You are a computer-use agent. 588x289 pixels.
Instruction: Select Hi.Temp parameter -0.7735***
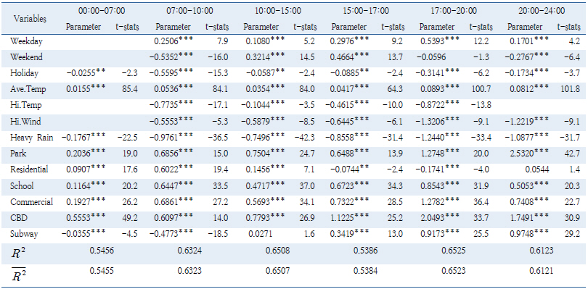(171, 105)
